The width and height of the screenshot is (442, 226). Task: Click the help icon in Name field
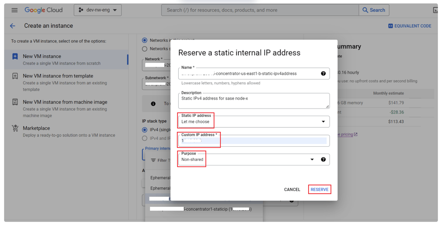(323, 74)
